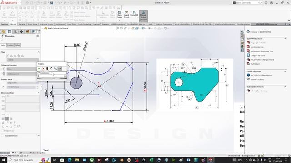Image resolution: width=291 pixels, height=163 pixels.
Task: Open the Quick Snaps dropdown arrow
Action: point(120,20)
